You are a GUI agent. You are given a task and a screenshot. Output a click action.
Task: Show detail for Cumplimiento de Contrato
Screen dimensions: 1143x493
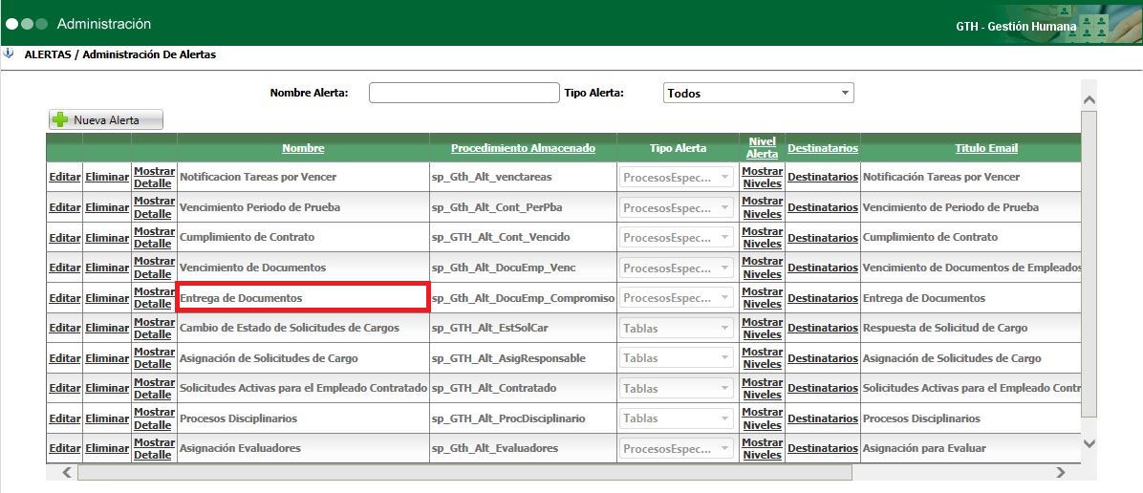(154, 237)
